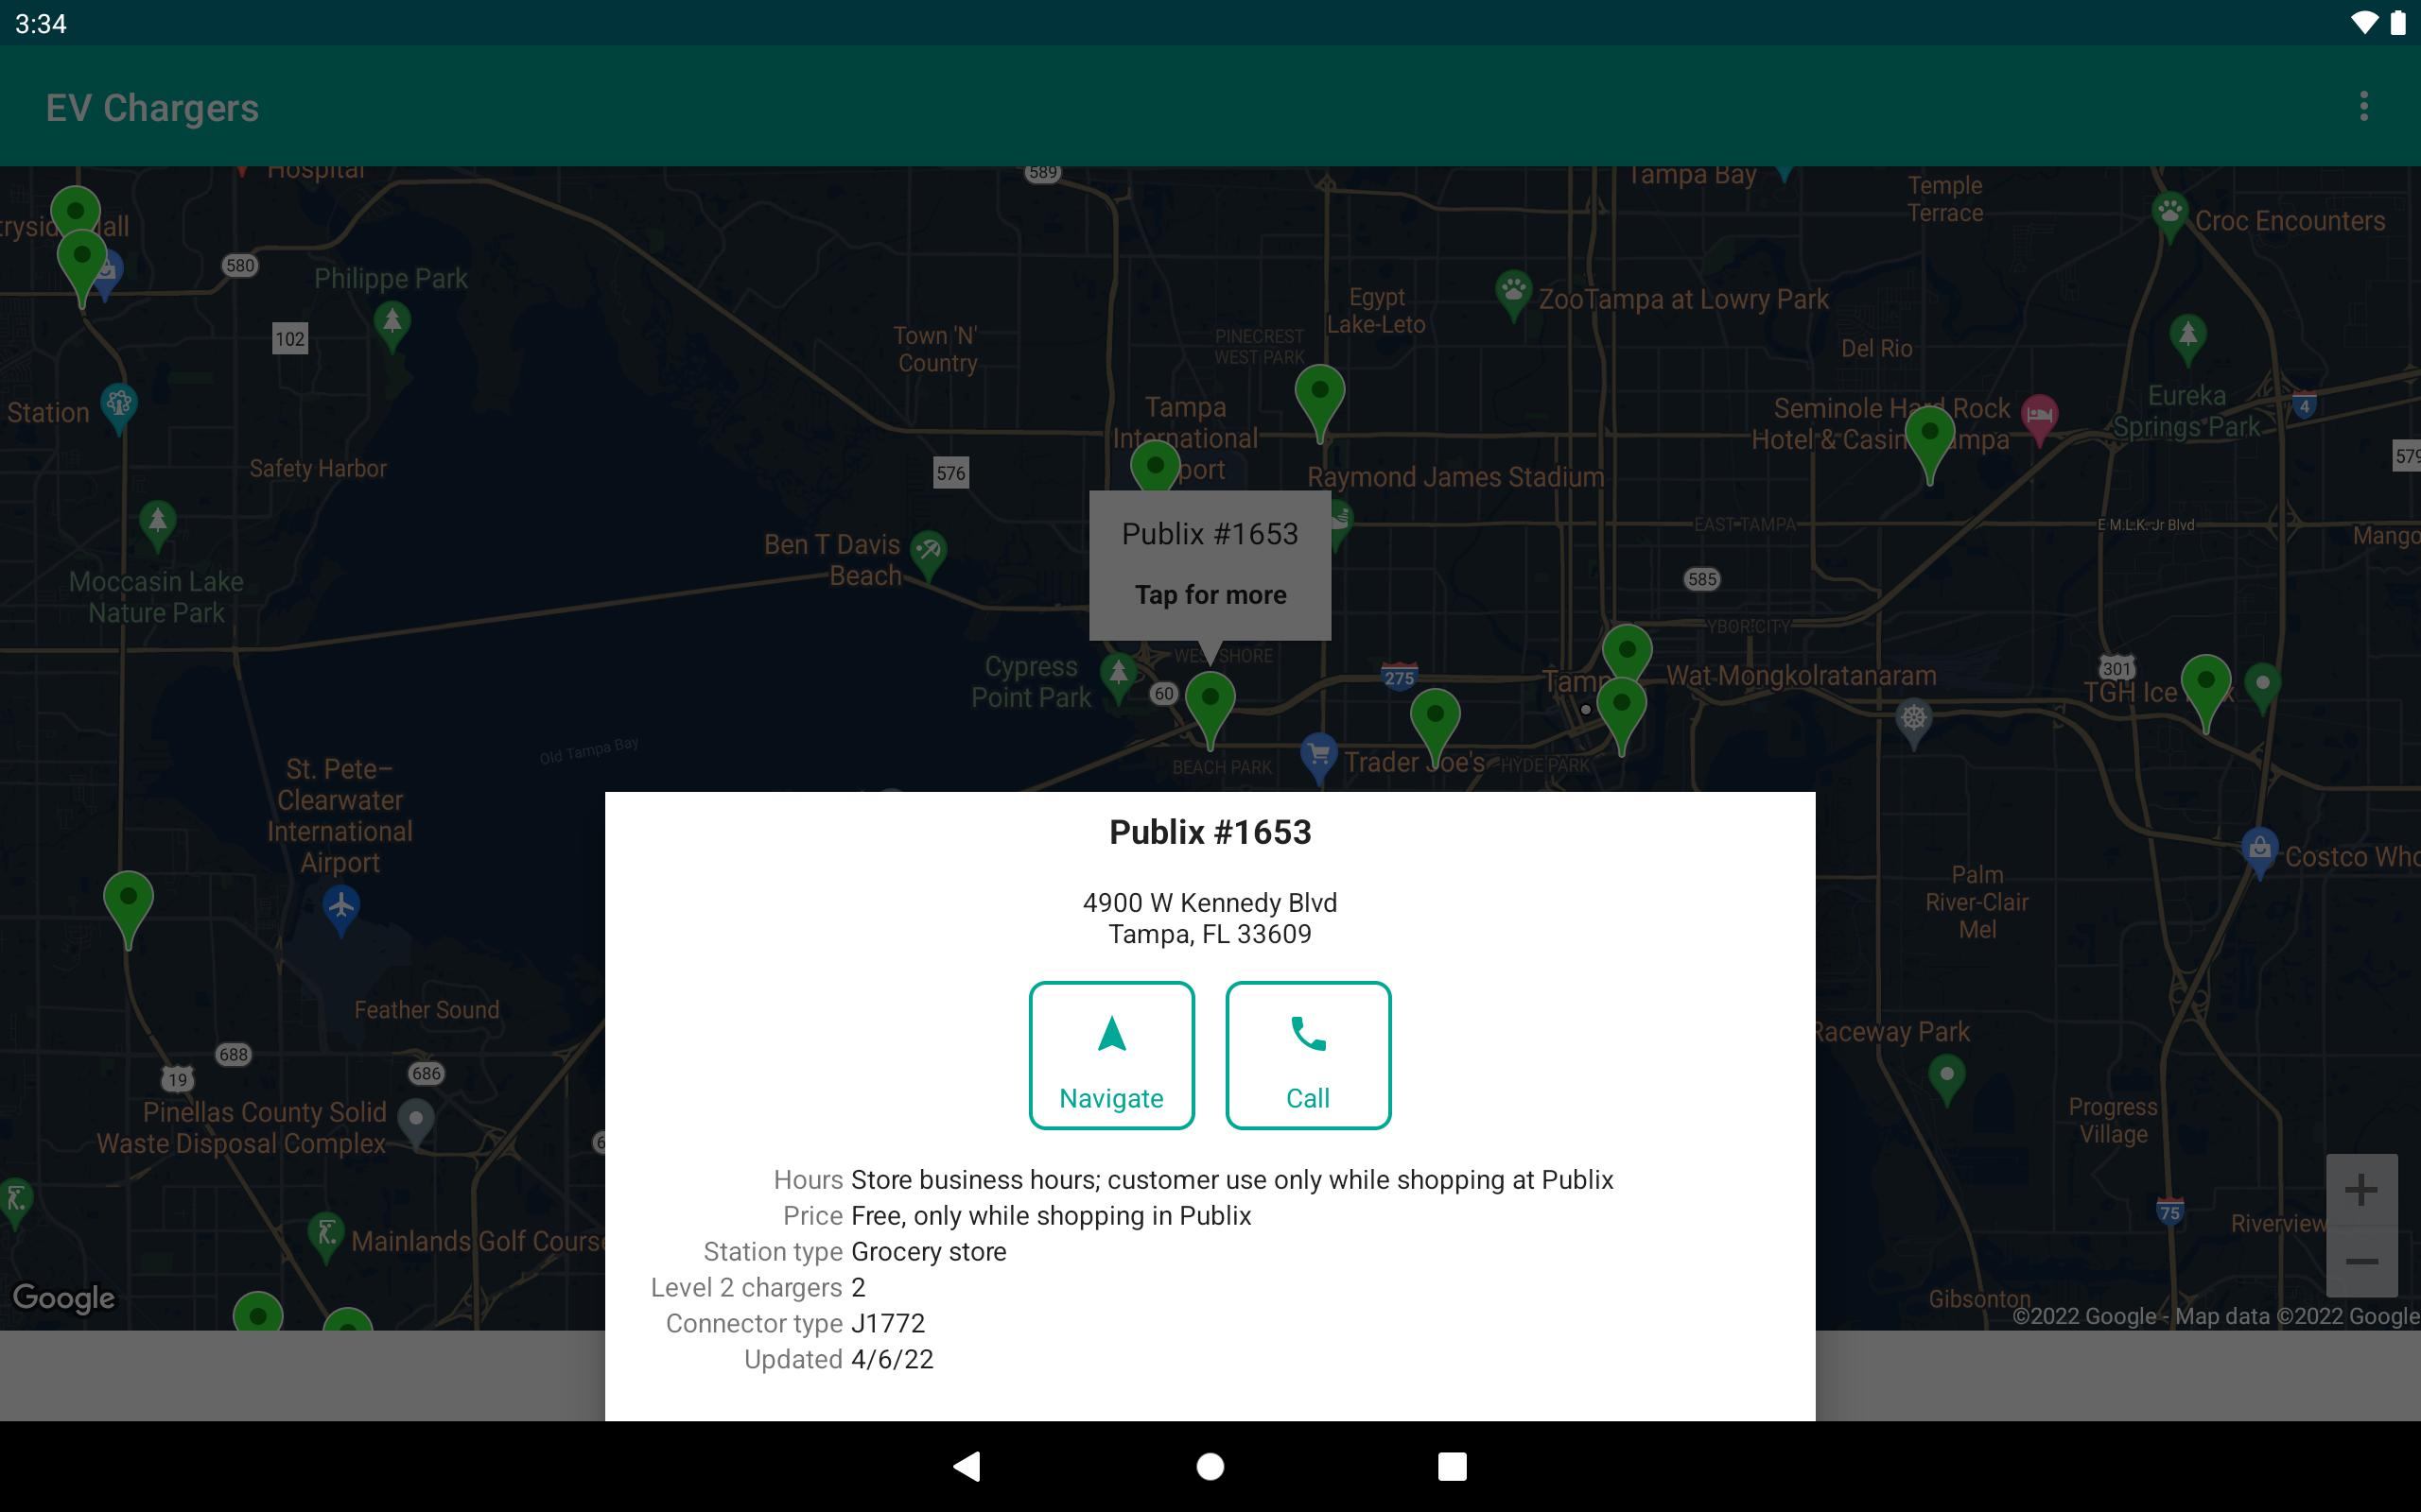Viewport: 2421px width, 1512px height.
Task: Tap the EV Chargers app title
Action: (x=152, y=107)
